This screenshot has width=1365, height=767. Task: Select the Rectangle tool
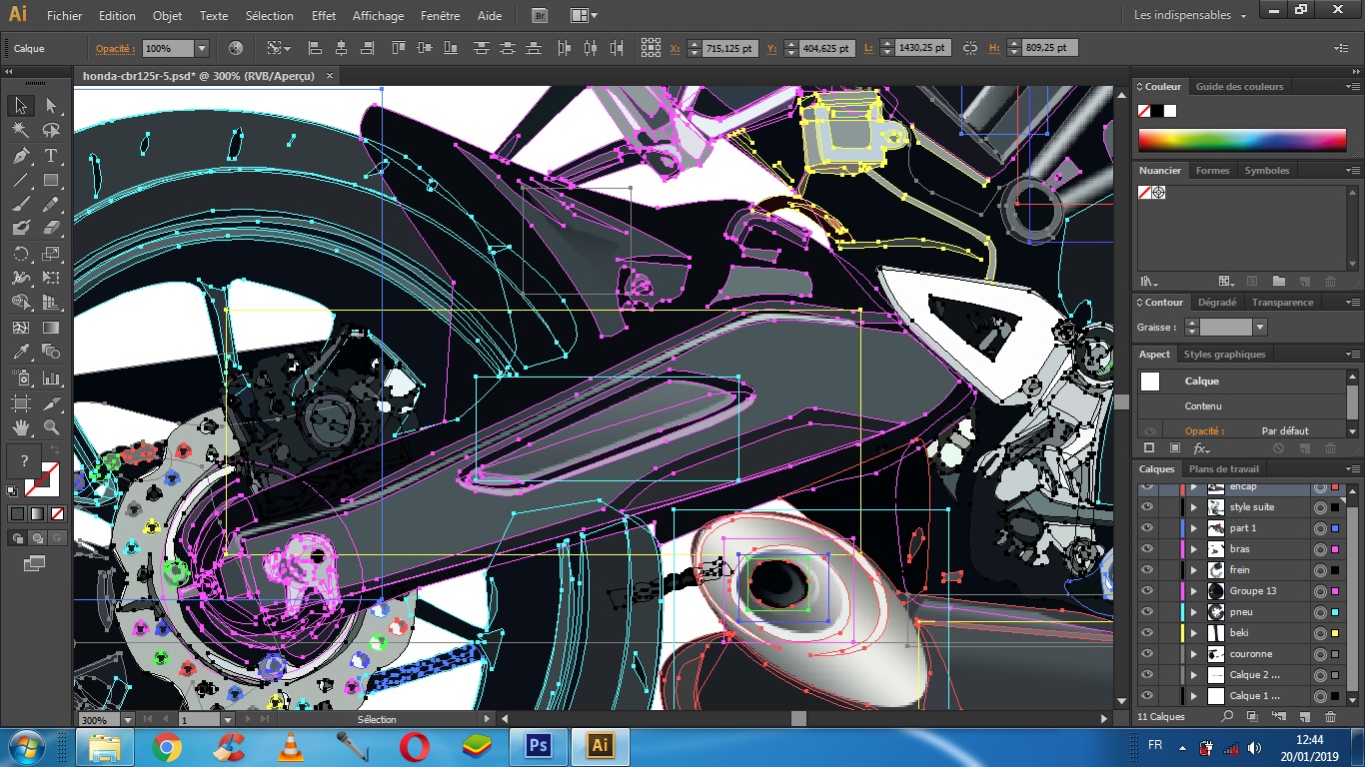click(51, 181)
